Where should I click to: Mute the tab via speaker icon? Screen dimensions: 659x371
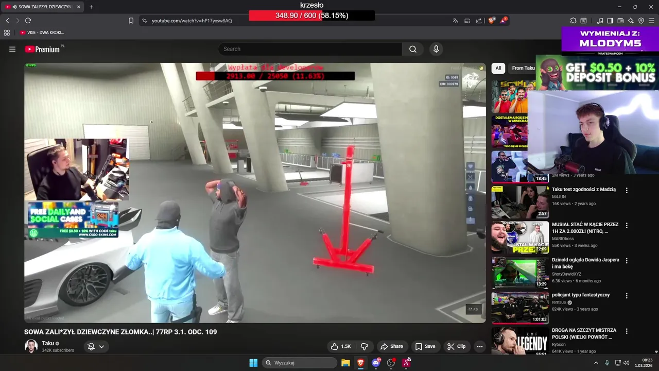point(14,7)
